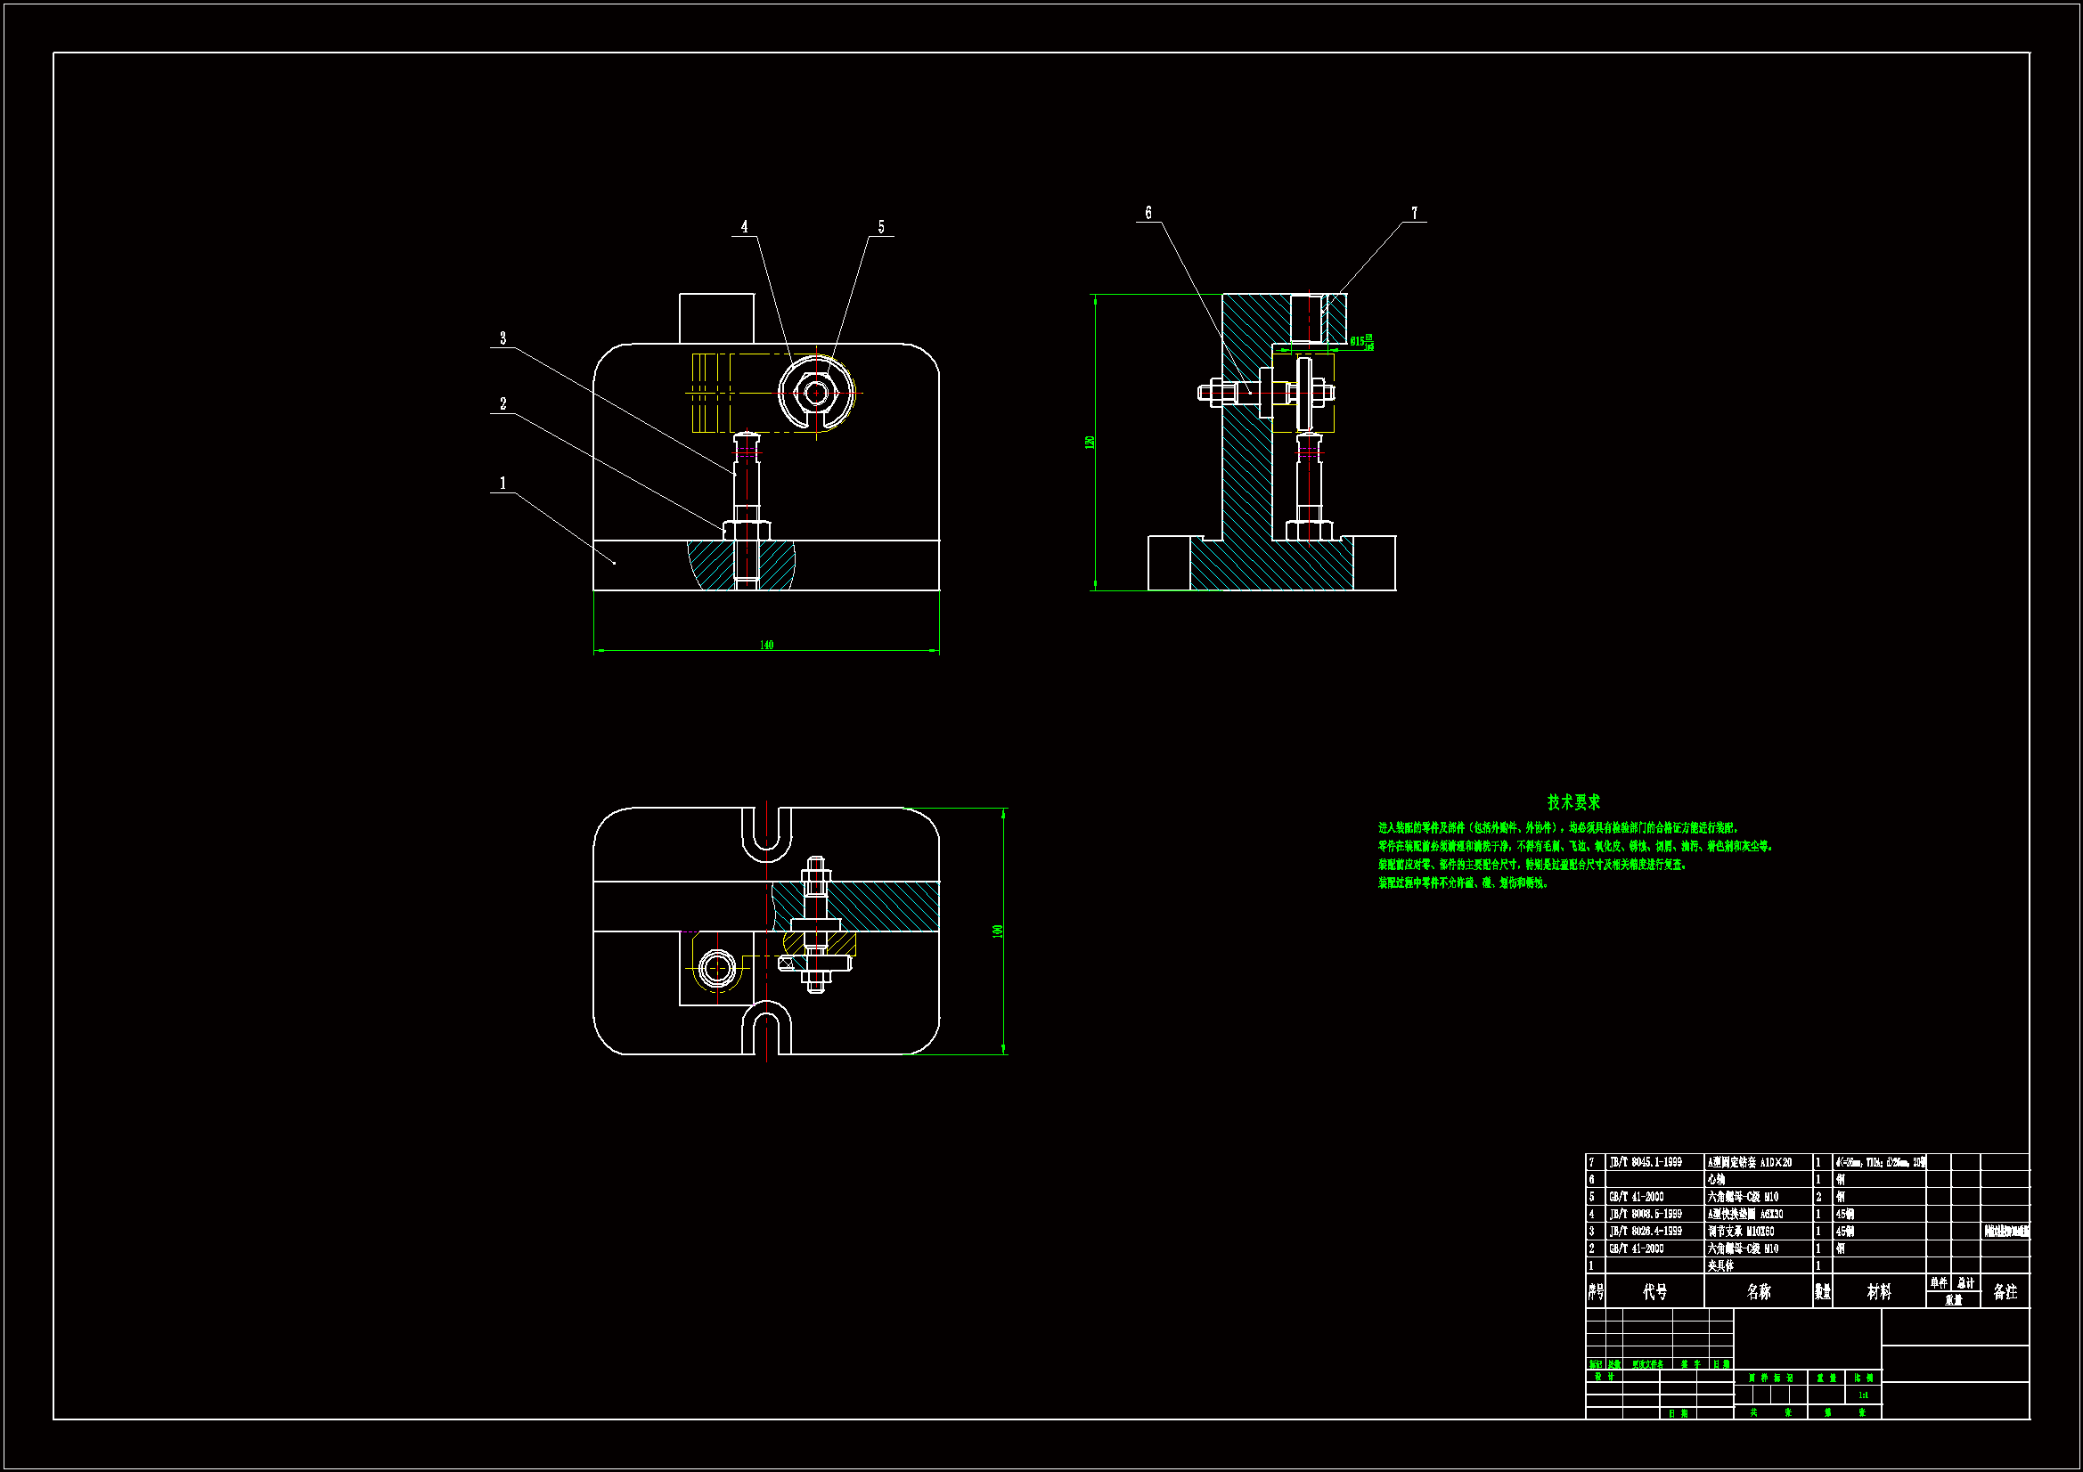Click balloon number 1 label
Image resolution: width=2083 pixels, height=1472 pixels.
tap(503, 484)
